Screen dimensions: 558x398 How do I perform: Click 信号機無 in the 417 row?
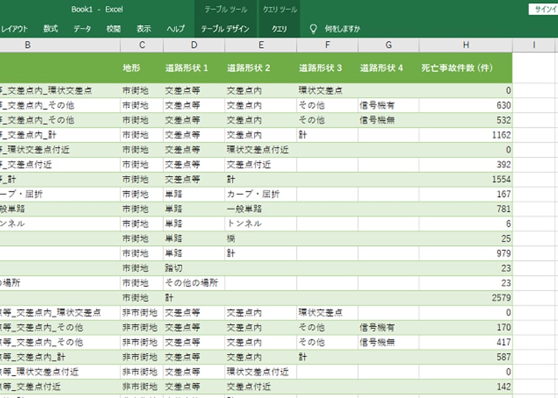[389, 343]
